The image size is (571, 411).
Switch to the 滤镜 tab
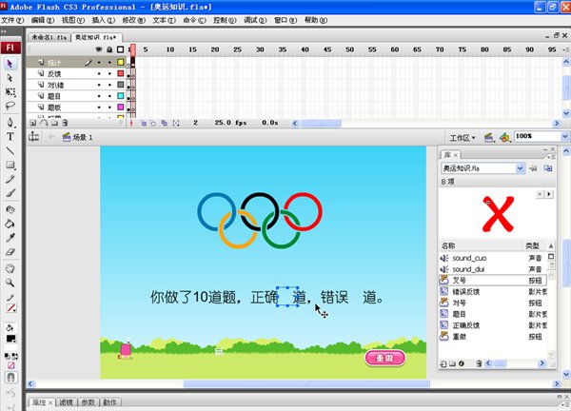pyautogui.click(x=67, y=402)
